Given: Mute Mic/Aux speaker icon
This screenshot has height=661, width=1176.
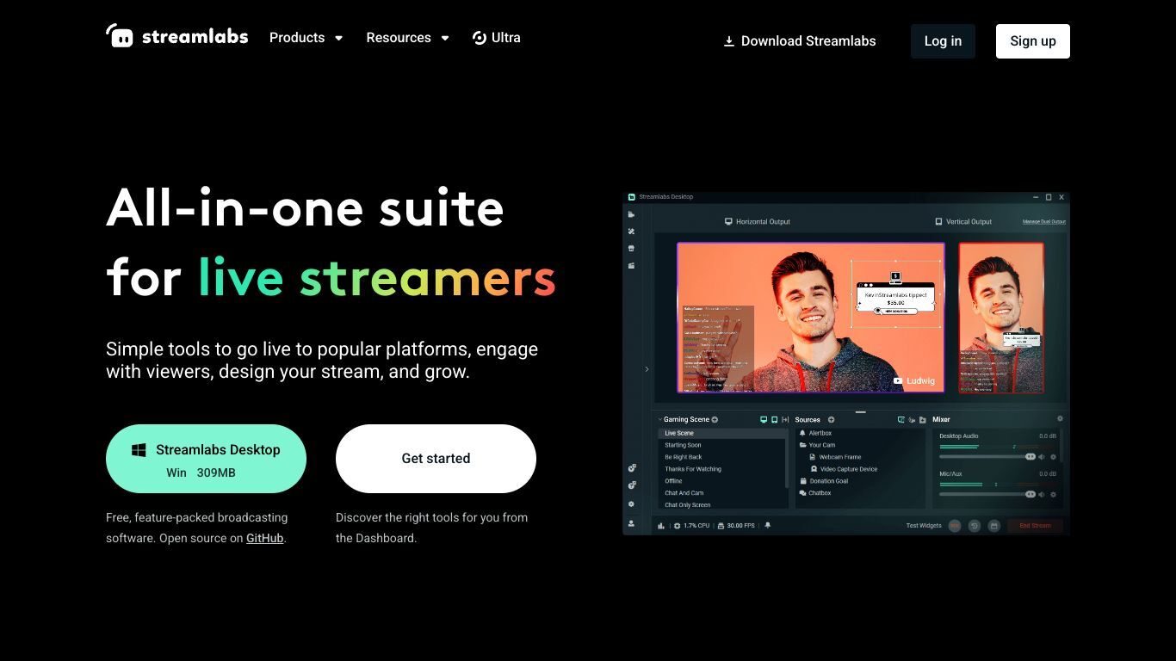Looking at the screenshot, I should (1042, 495).
